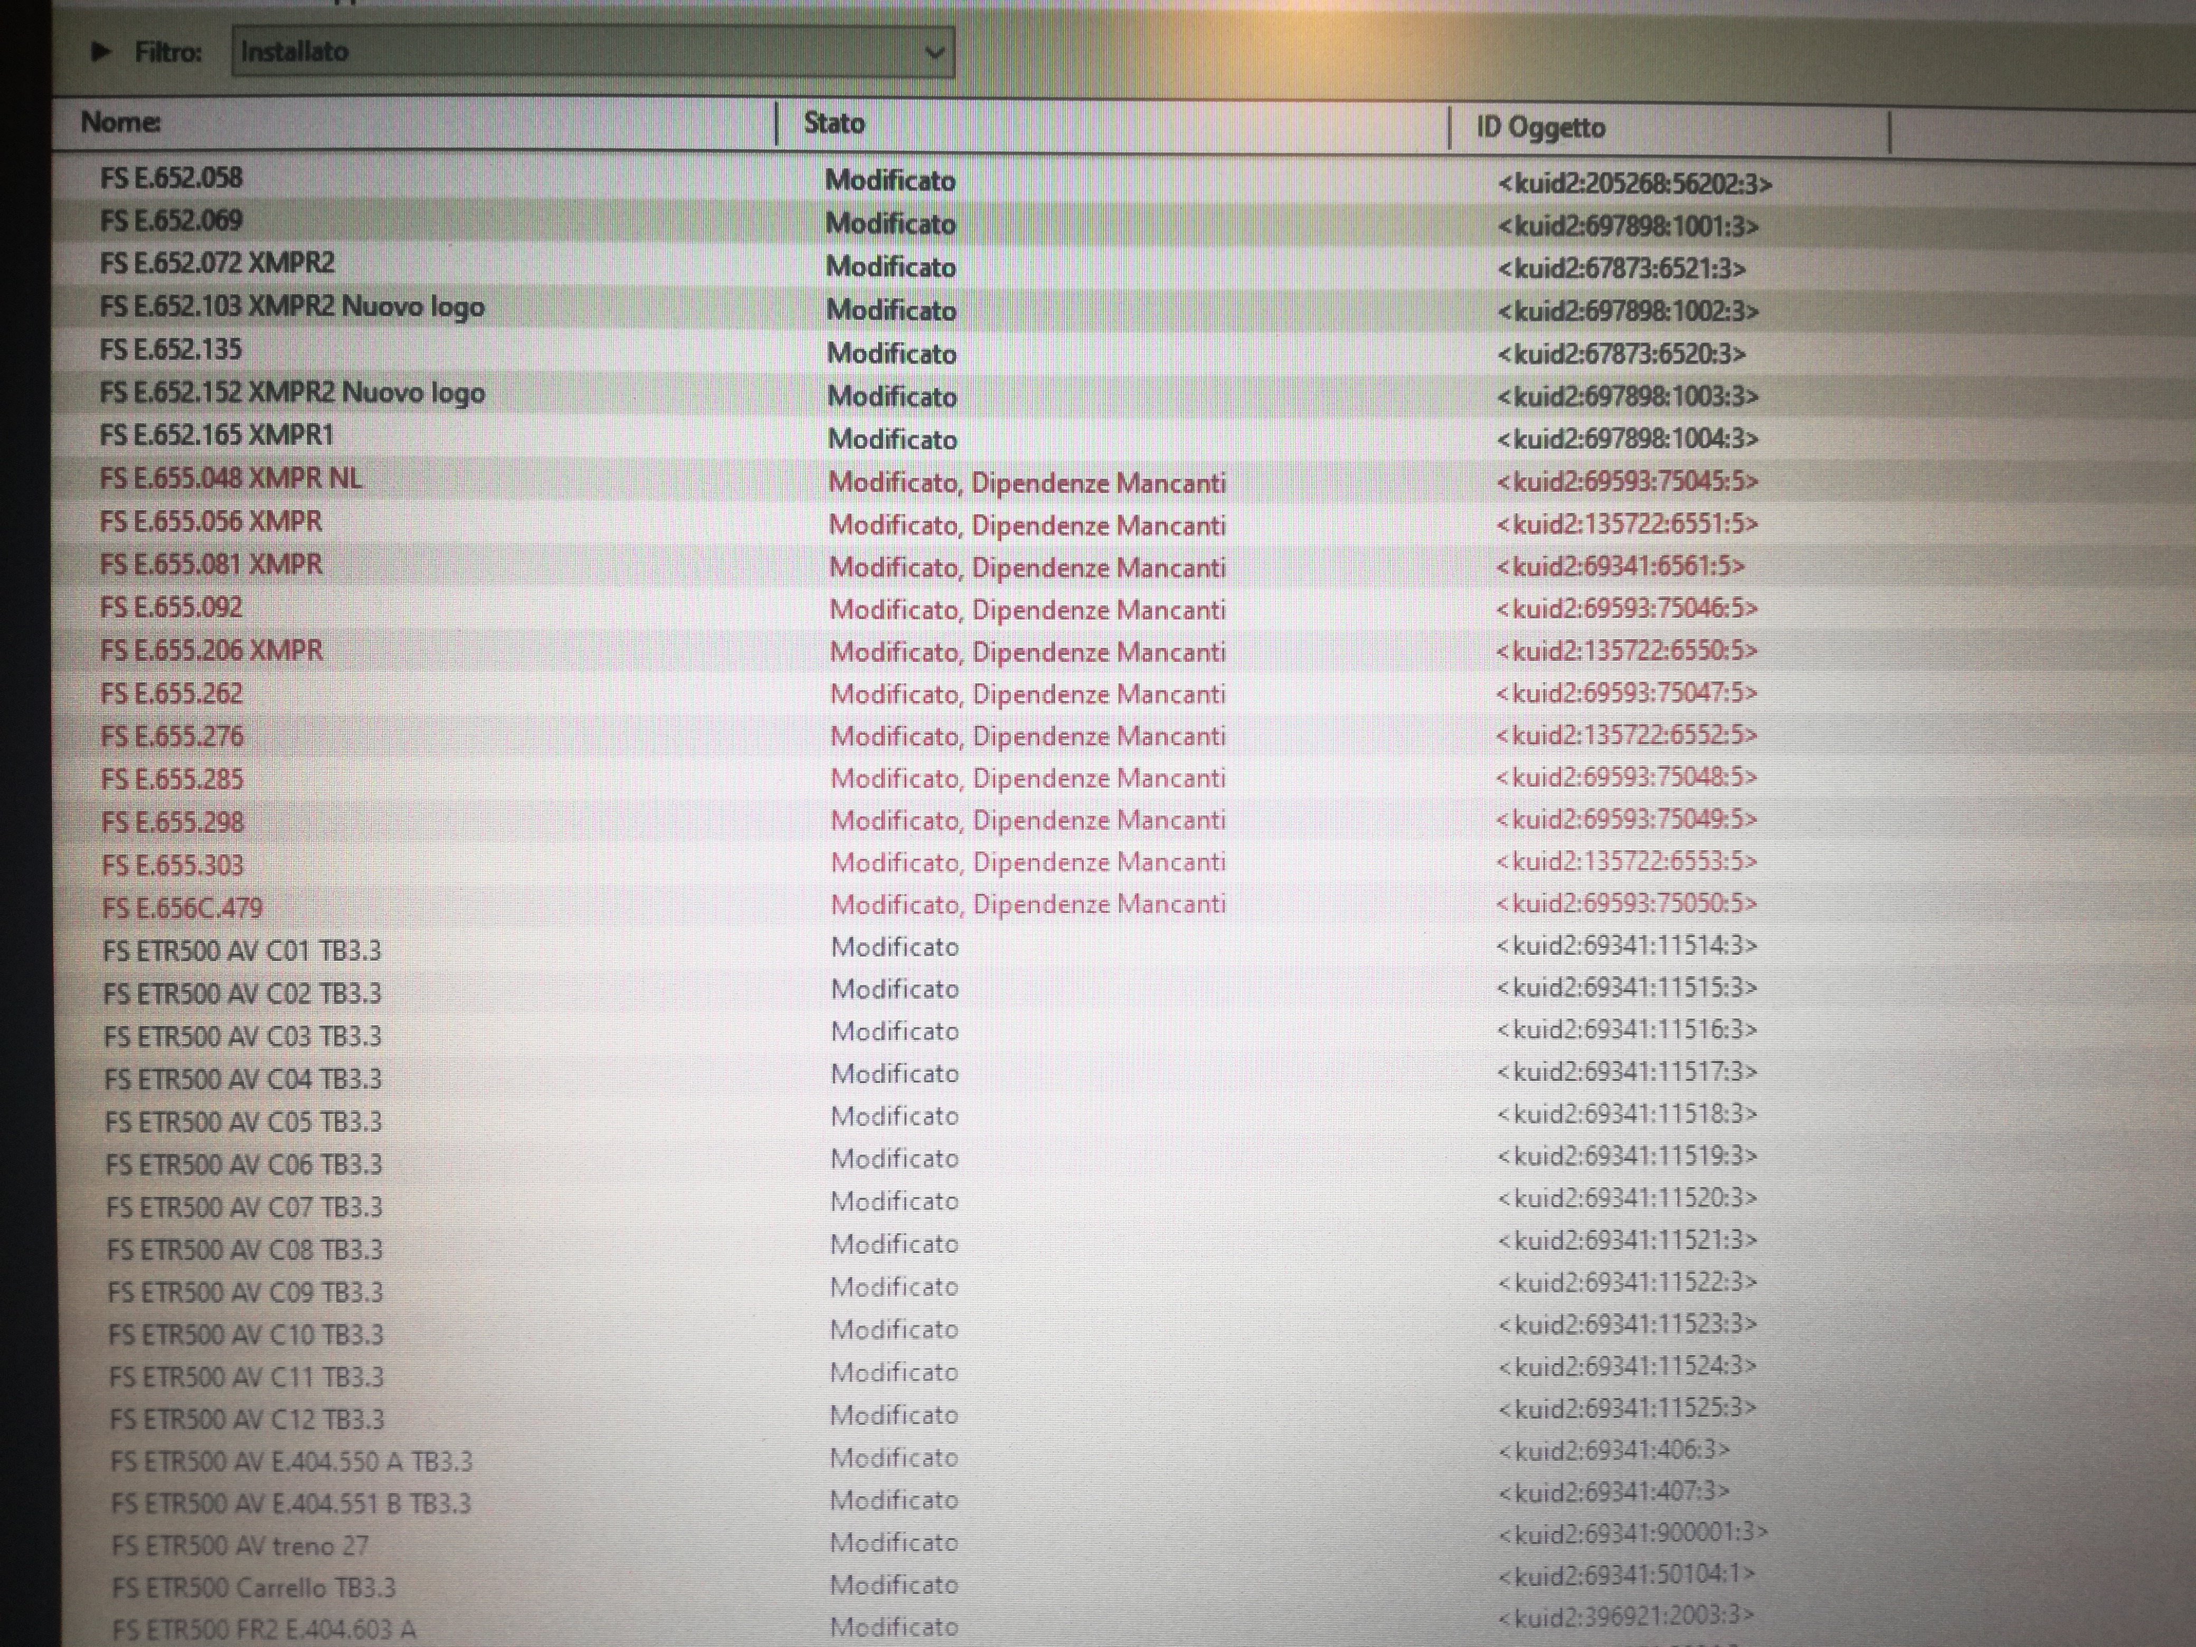Select FS ETR500 AV C06 TB3.3
The width and height of the screenshot is (2196, 1647).
(243, 1165)
